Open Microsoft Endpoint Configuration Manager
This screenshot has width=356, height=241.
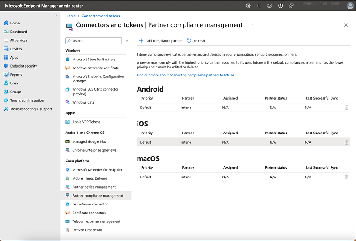(96, 79)
